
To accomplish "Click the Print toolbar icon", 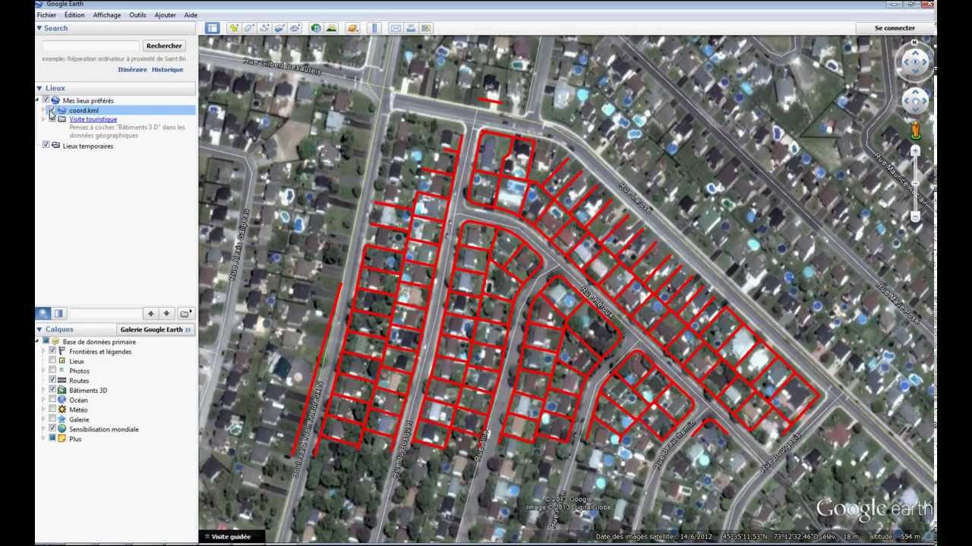I will [411, 28].
